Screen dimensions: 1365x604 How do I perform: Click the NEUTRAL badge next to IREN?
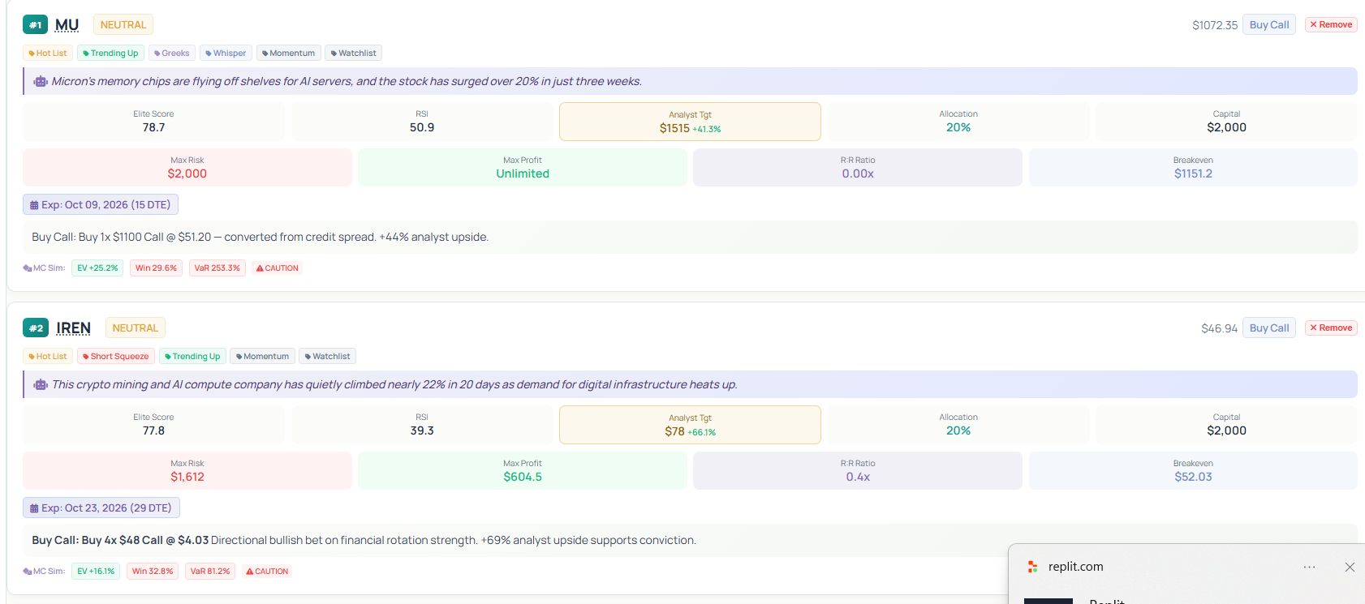[x=136, y=328]
